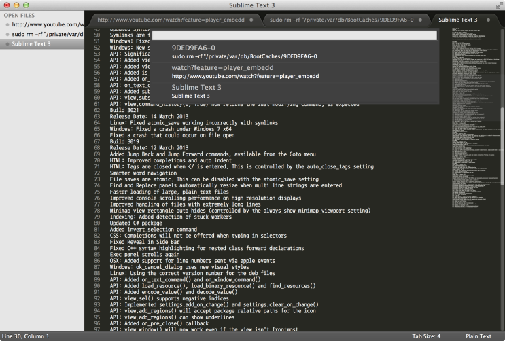
Task: Click line 'Exec panel scrolls again'
Action: pyautogui.click(x=145, y=255)
